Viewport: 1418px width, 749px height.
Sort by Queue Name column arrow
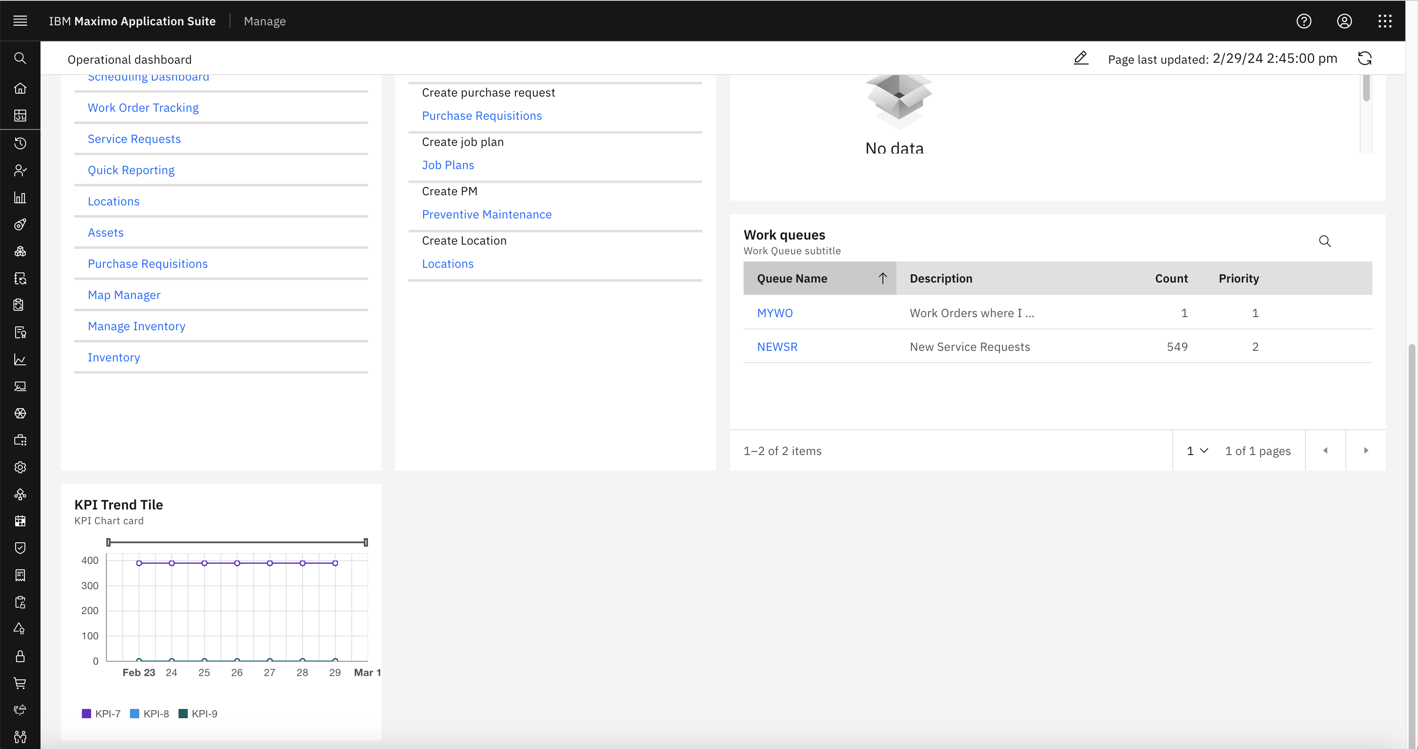point(882,278)
